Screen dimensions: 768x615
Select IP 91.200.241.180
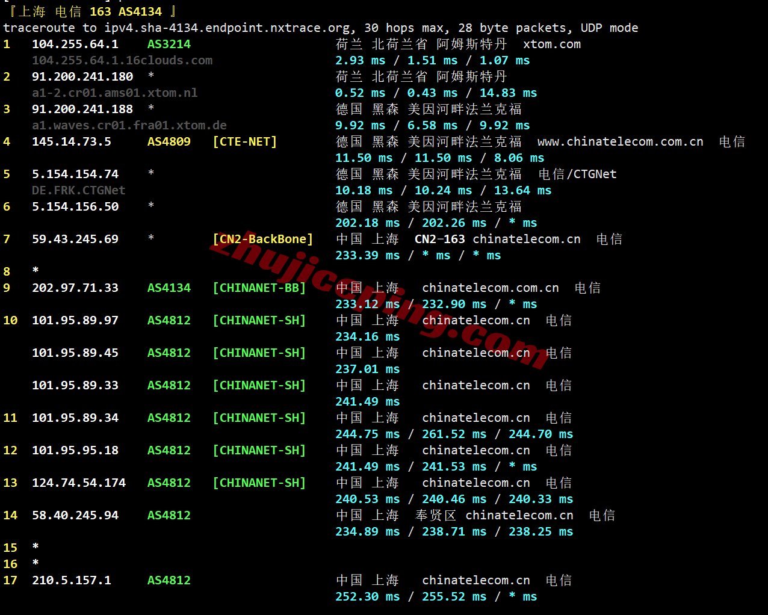[82, 77]
